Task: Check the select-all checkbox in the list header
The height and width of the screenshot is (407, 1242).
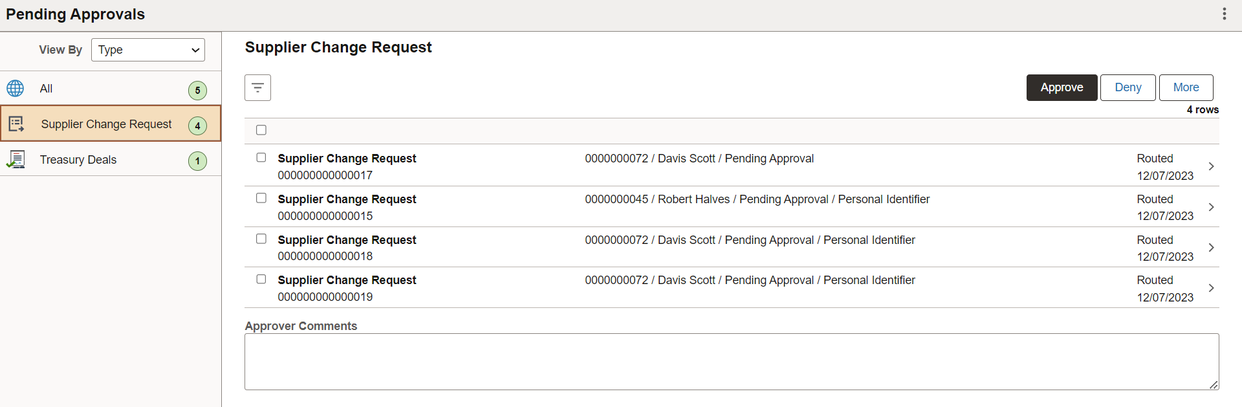Action: point(261,129)
